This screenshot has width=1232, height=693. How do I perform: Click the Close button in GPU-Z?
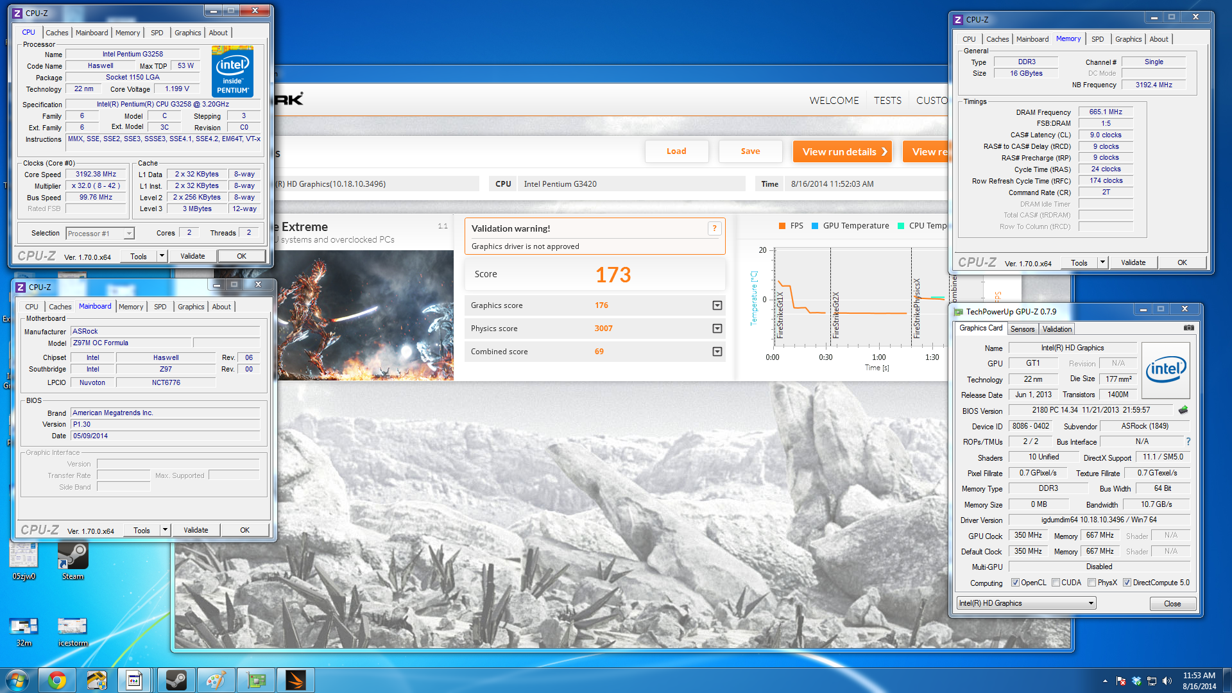point(1172,604)
